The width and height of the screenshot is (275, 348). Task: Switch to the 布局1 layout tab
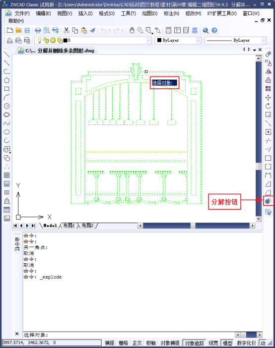click(69, 226)
